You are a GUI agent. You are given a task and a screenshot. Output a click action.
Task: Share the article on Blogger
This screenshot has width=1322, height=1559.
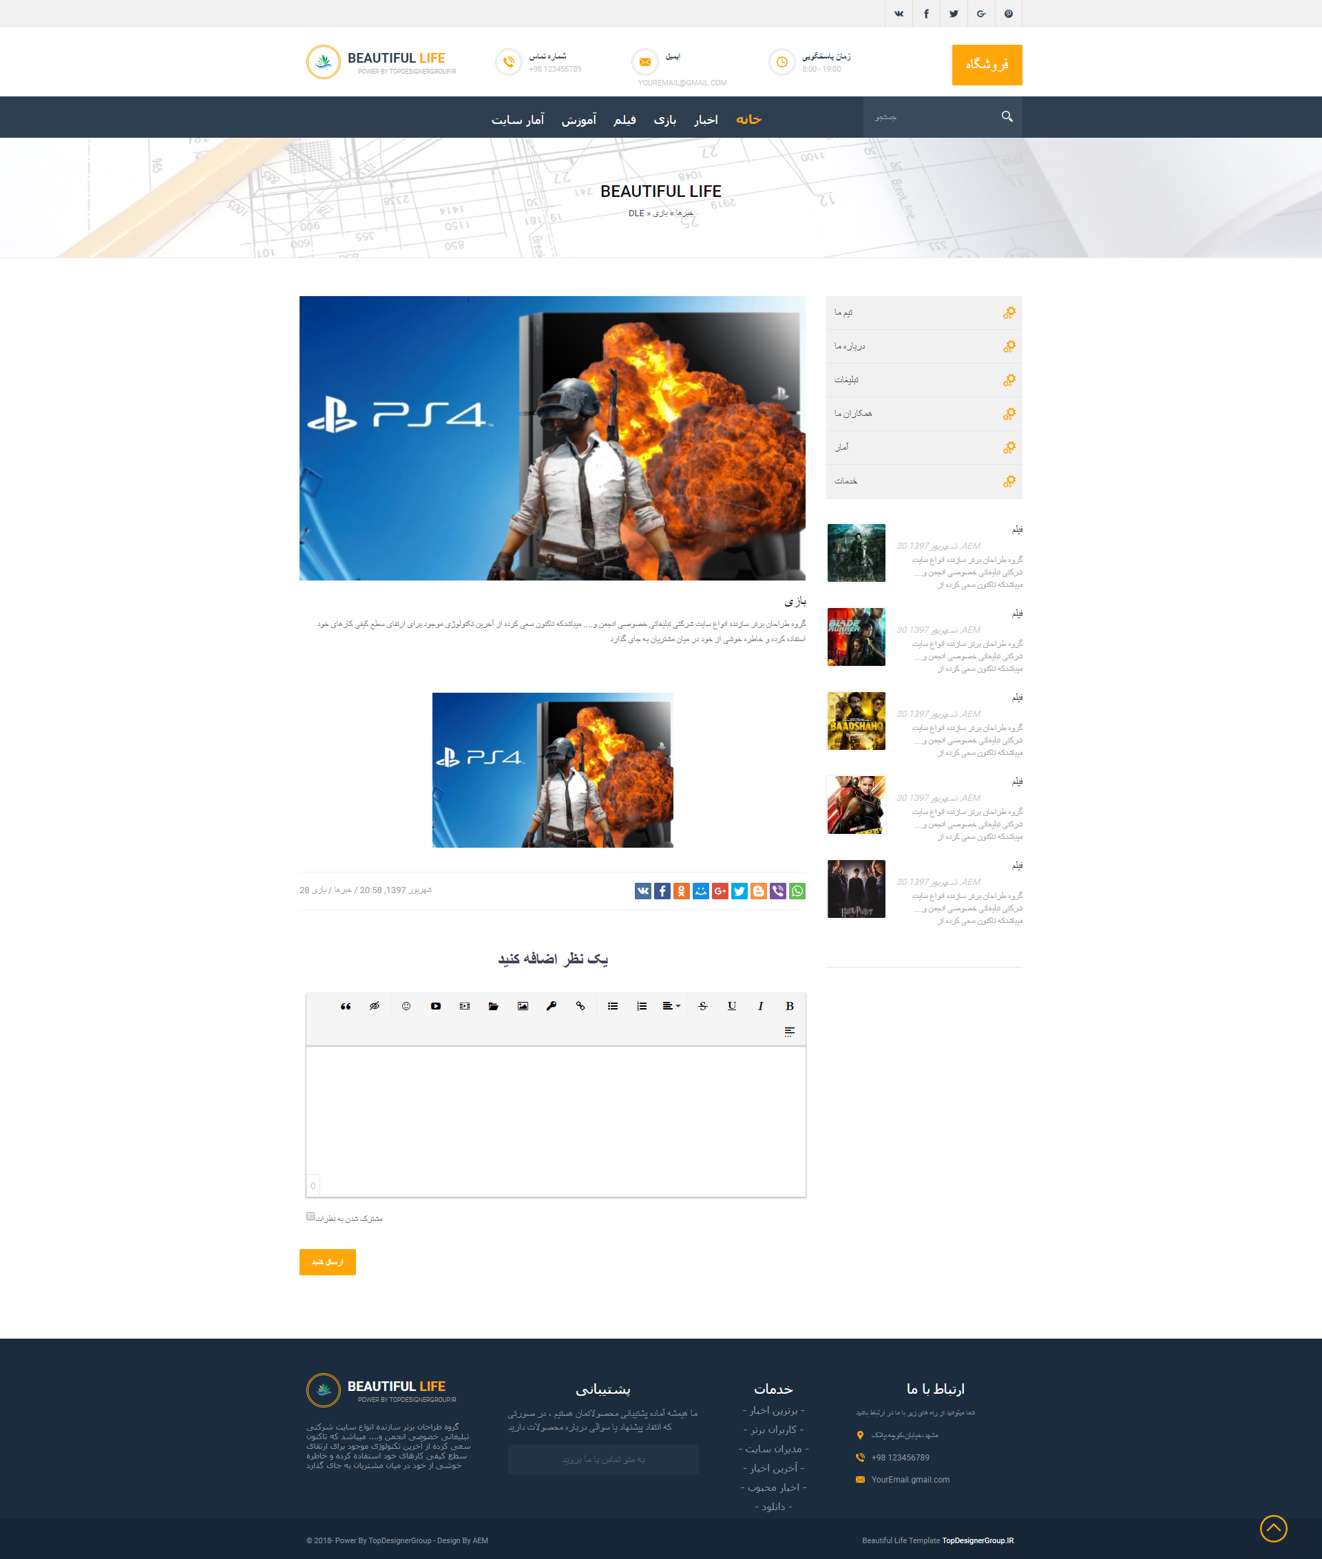tap(758, 890)
